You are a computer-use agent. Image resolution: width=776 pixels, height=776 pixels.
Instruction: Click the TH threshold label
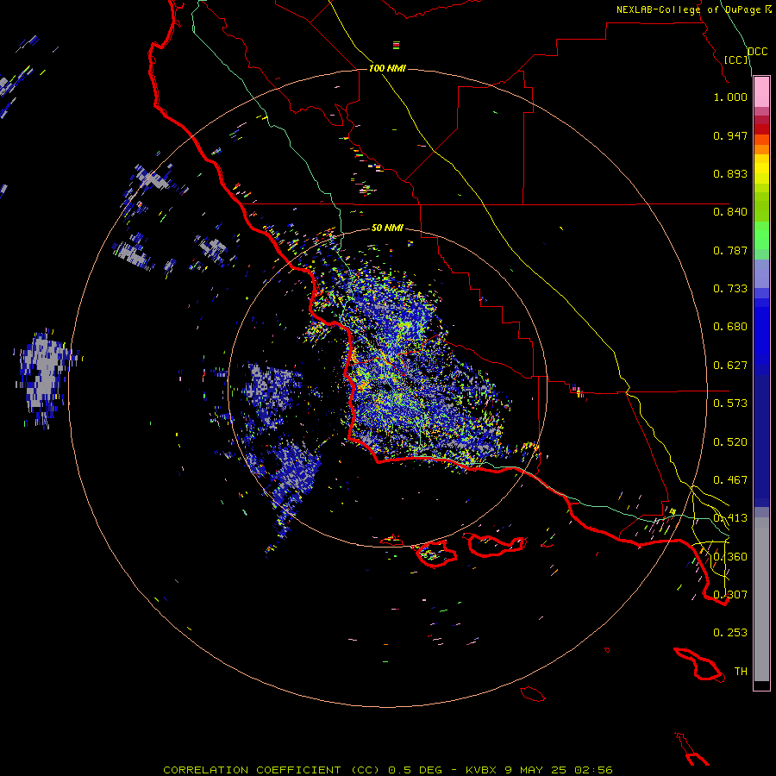coord(741,672)
